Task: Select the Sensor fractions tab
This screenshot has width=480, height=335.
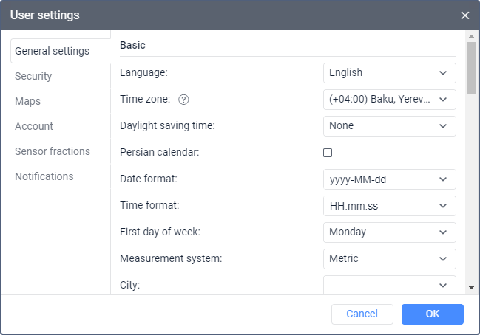Action: pyautogui.click(x=53, y=151)
